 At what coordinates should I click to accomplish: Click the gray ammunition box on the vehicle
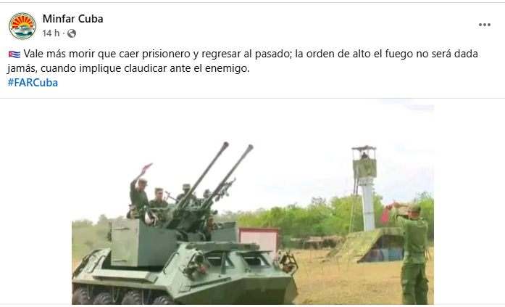point(143,242)
